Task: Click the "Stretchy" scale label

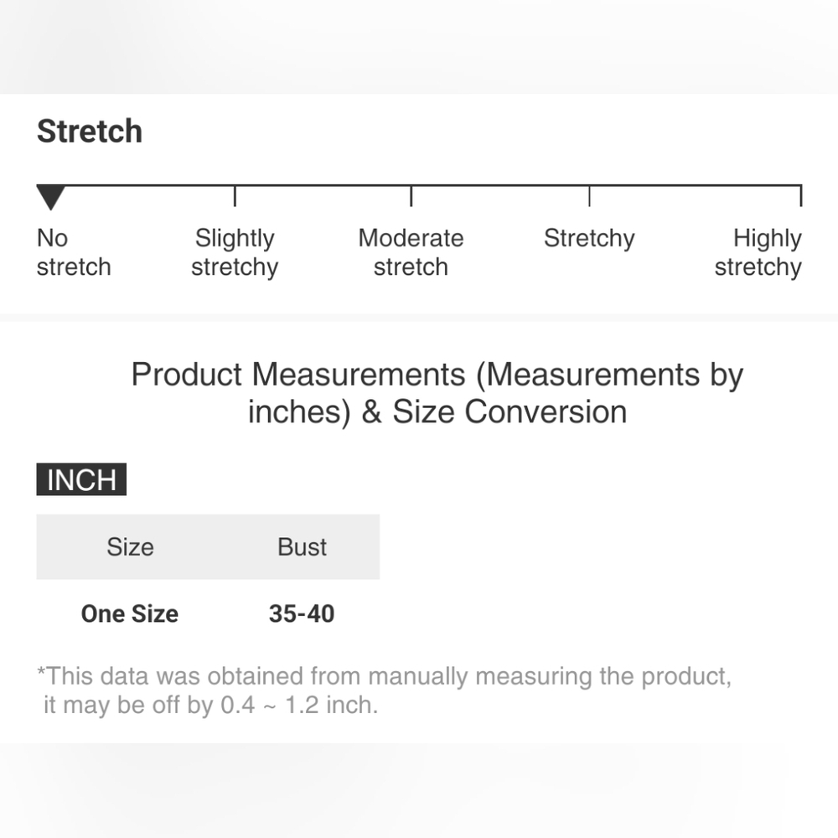Action: tap(589, 238)
